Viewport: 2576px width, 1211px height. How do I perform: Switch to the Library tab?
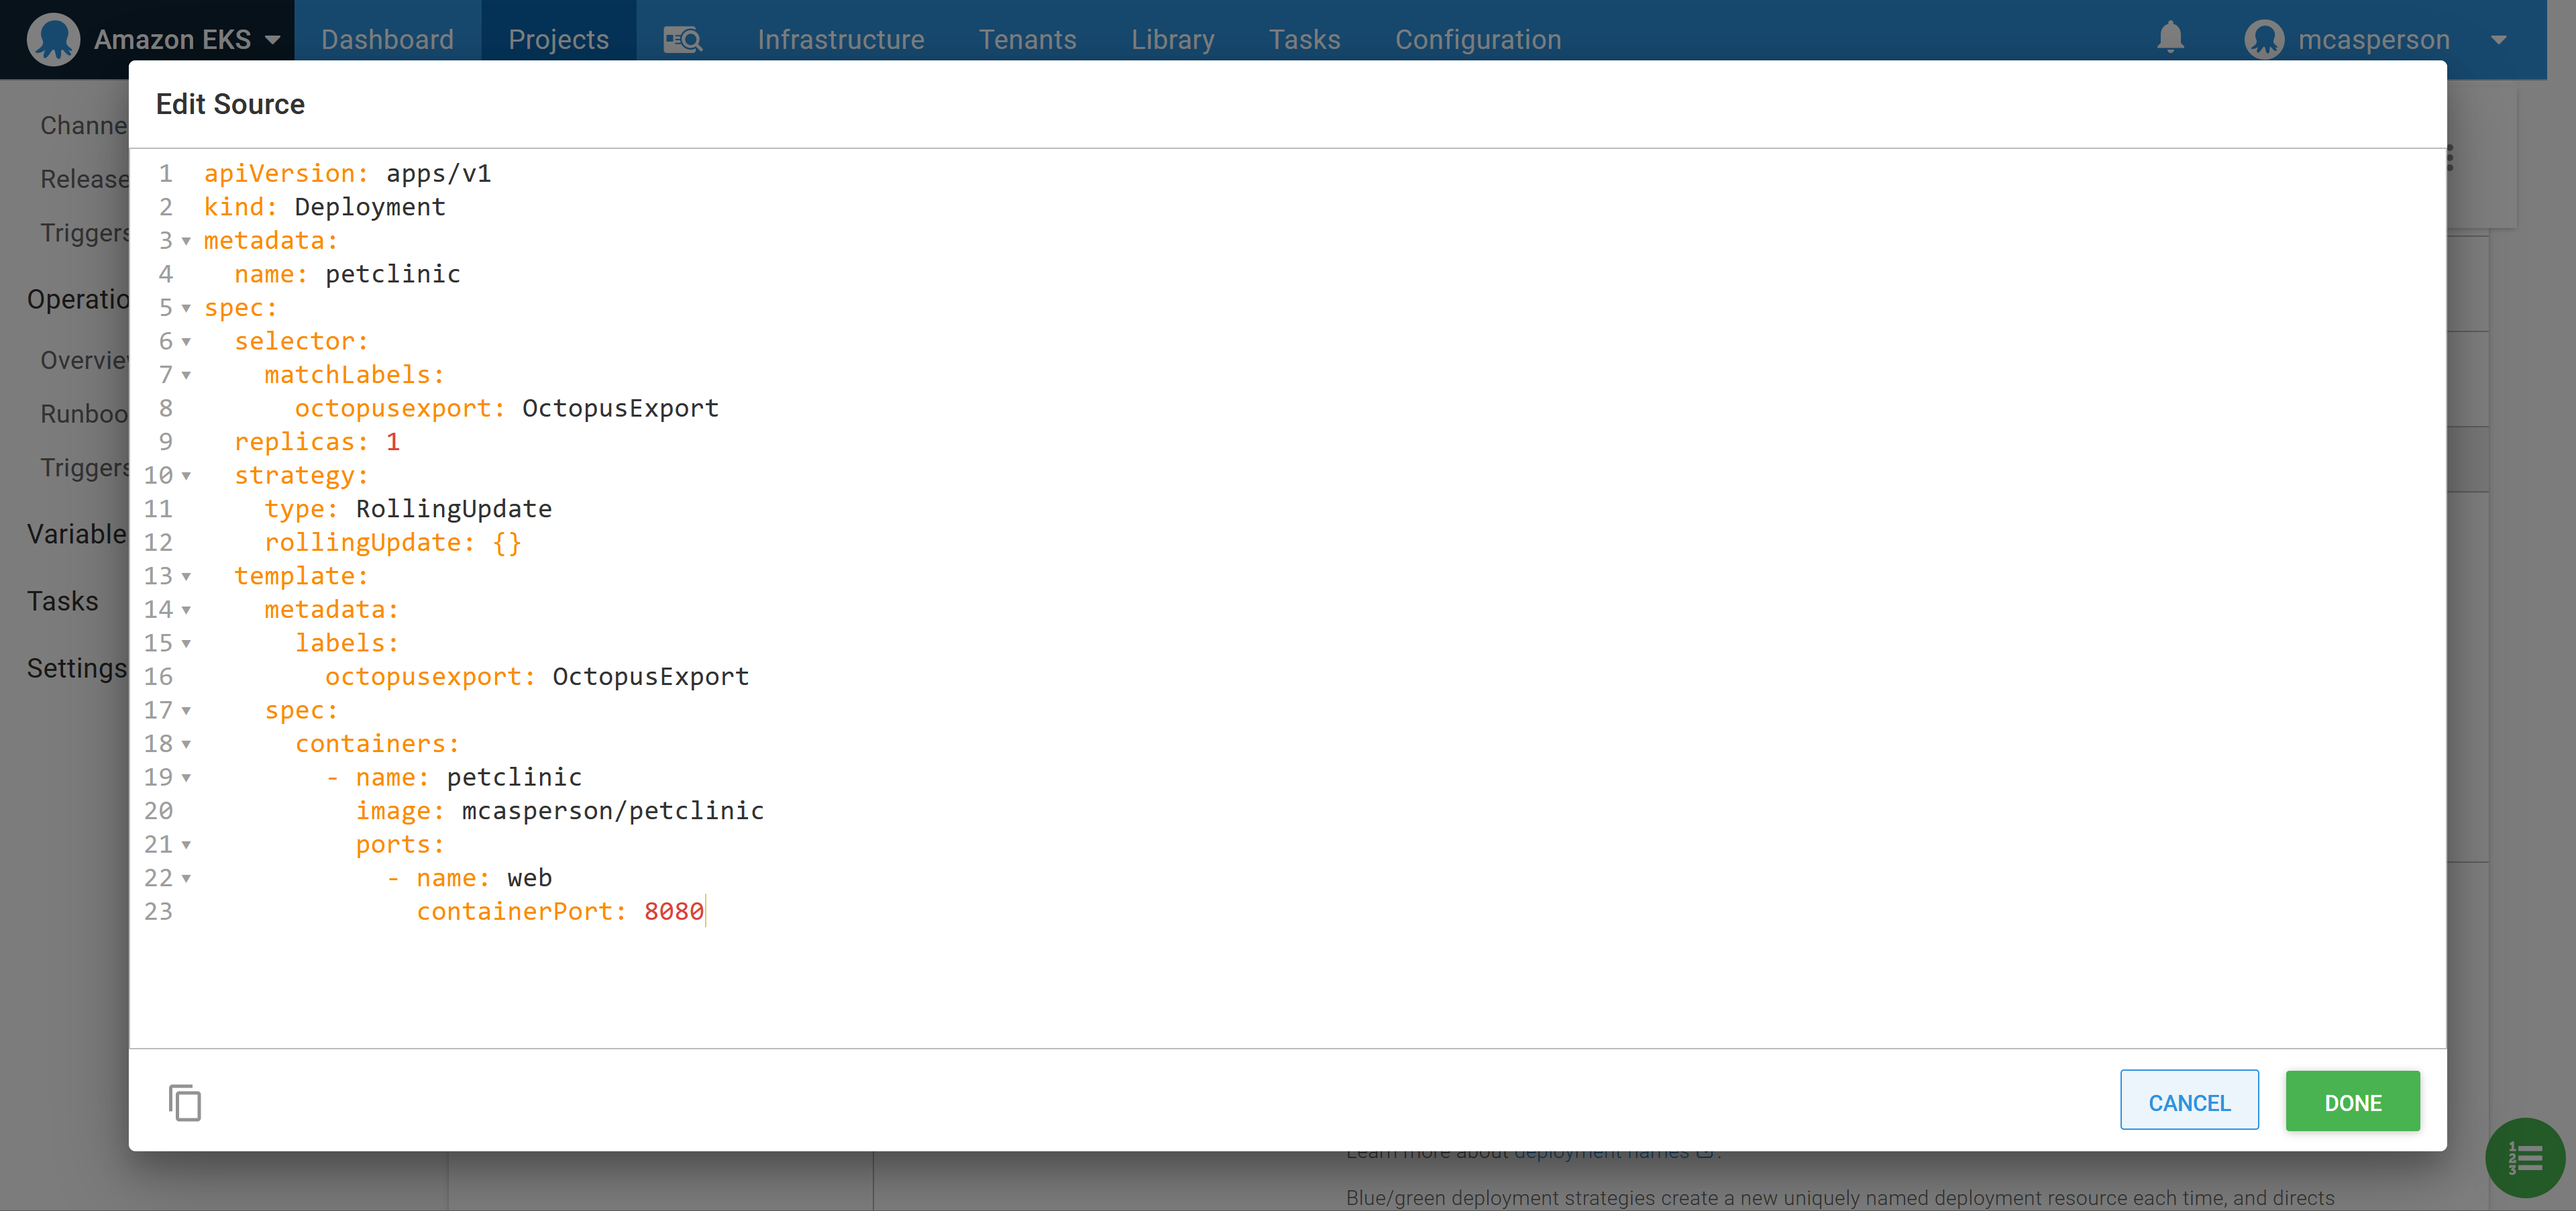pyautogui.click(x=1172, y=39)
